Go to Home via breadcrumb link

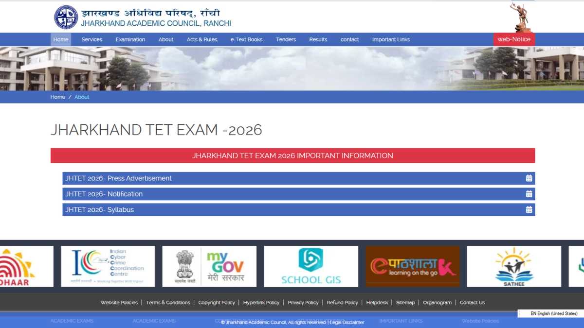[x=57, y=97]
